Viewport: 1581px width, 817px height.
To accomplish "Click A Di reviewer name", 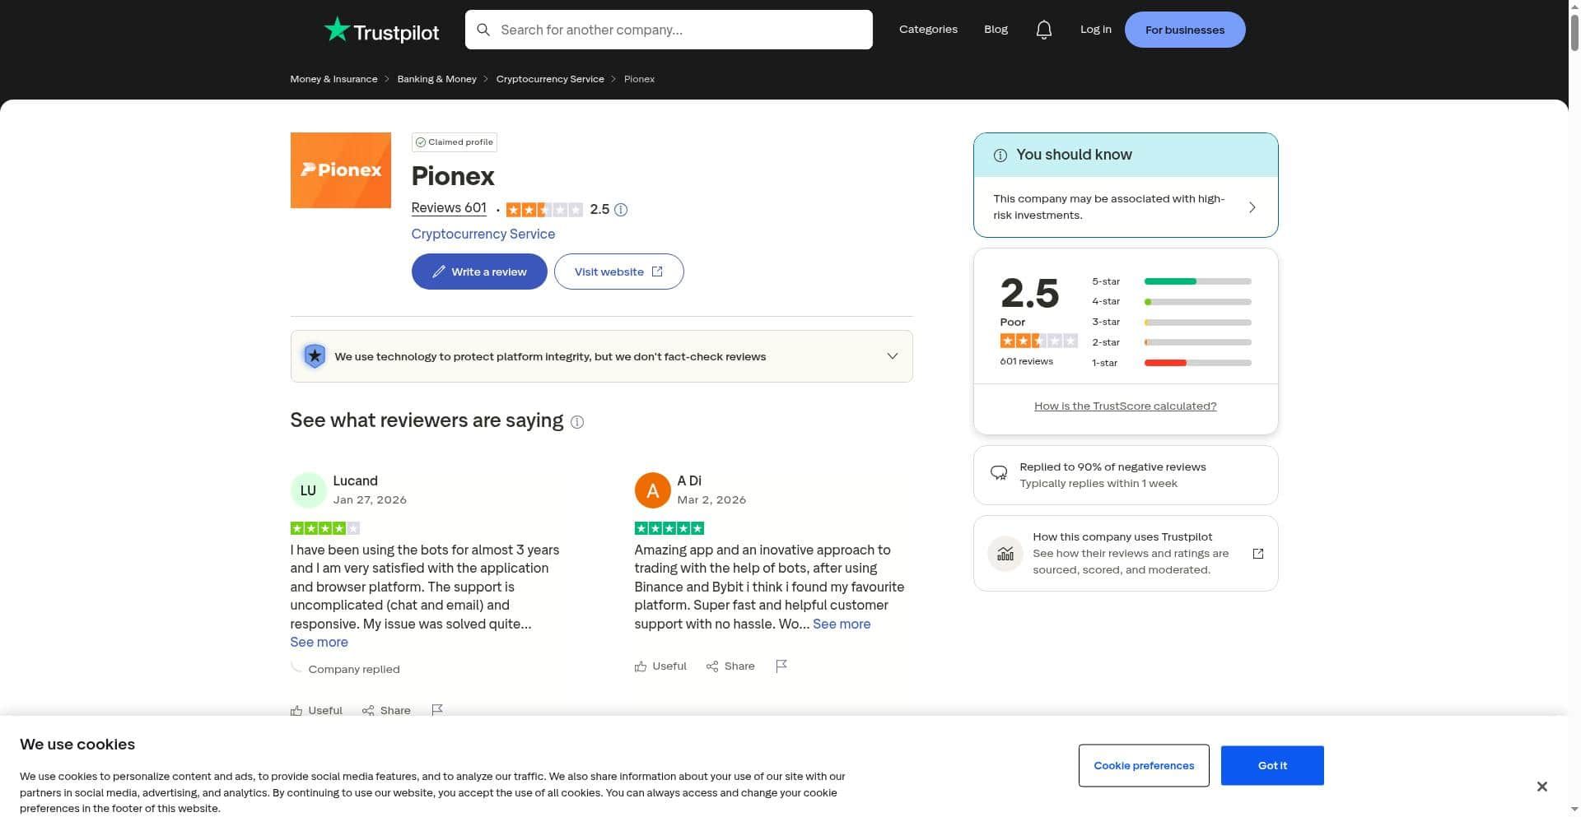I will 689,481.
